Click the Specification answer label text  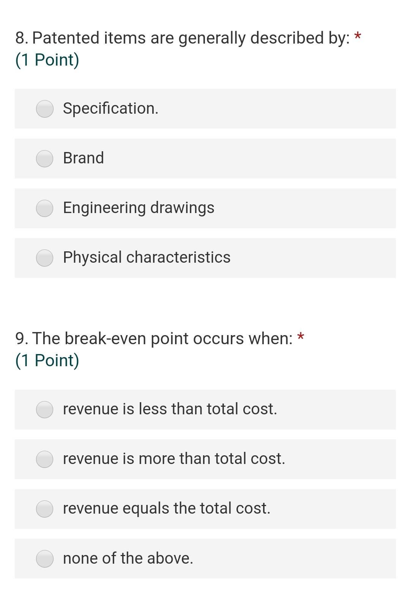point(110,109)
